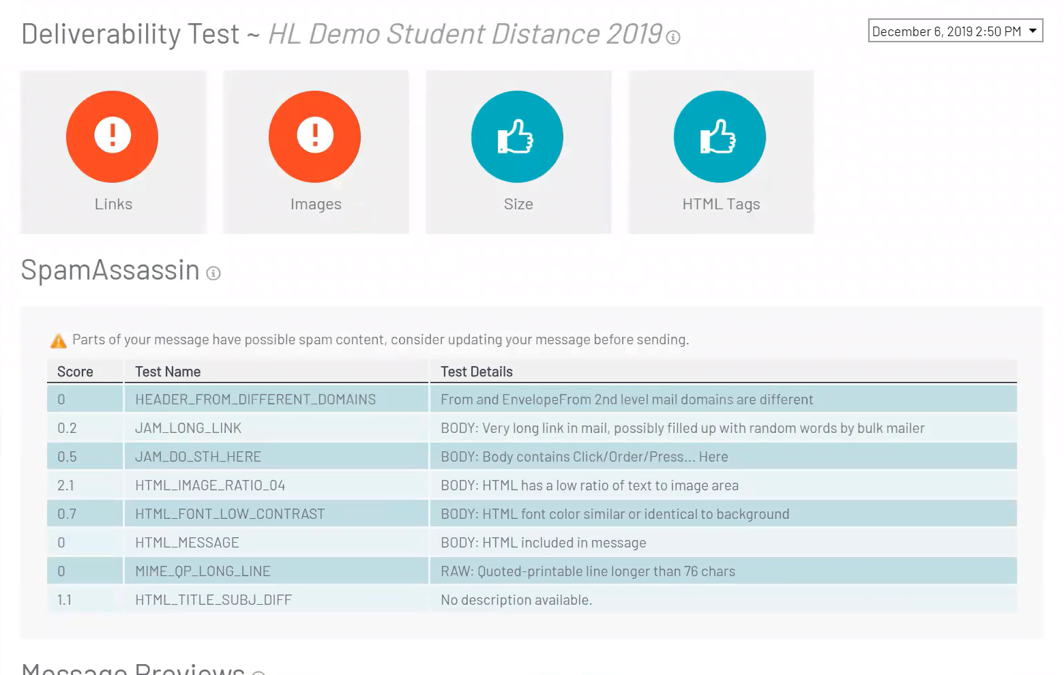
Task: Click 'HTML included in message' detail text
Action: click(x=544, y=543)
